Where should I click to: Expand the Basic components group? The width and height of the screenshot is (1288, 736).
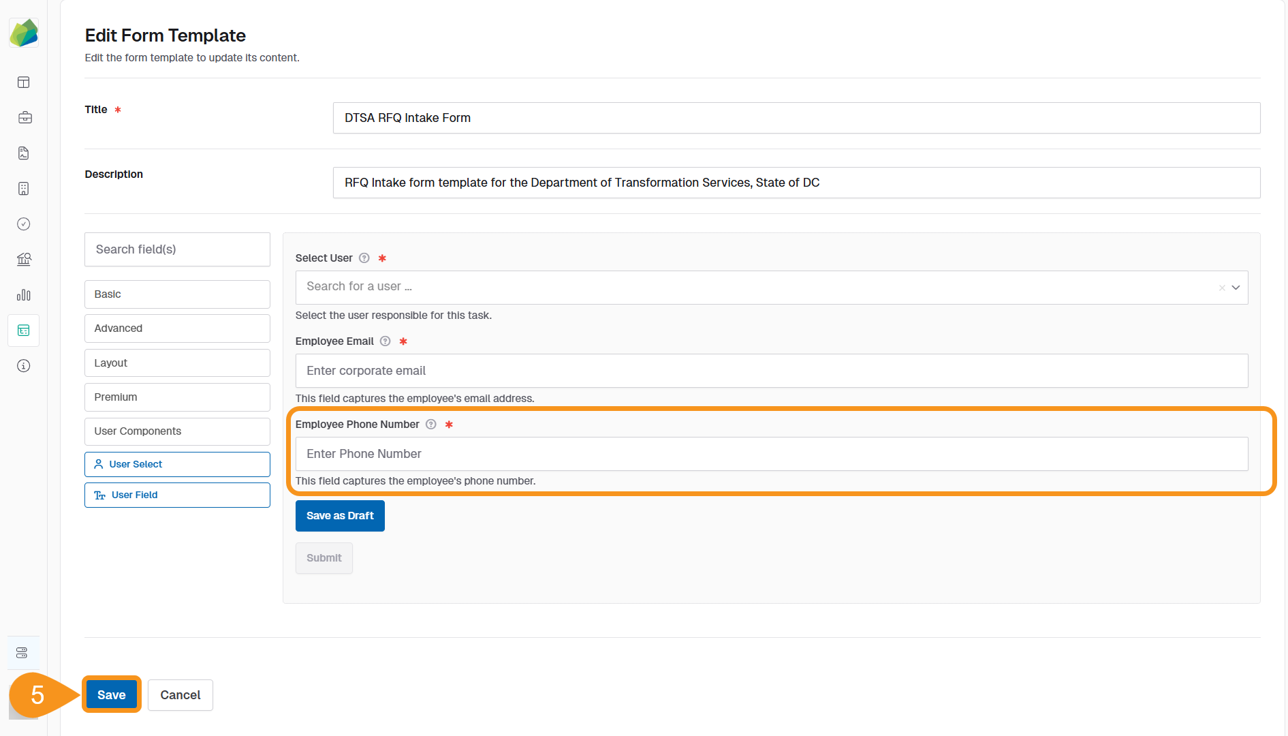point(177,294)
